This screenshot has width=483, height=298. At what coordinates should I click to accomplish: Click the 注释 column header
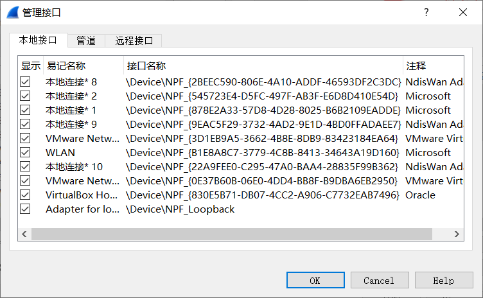[x=434, y=66]
